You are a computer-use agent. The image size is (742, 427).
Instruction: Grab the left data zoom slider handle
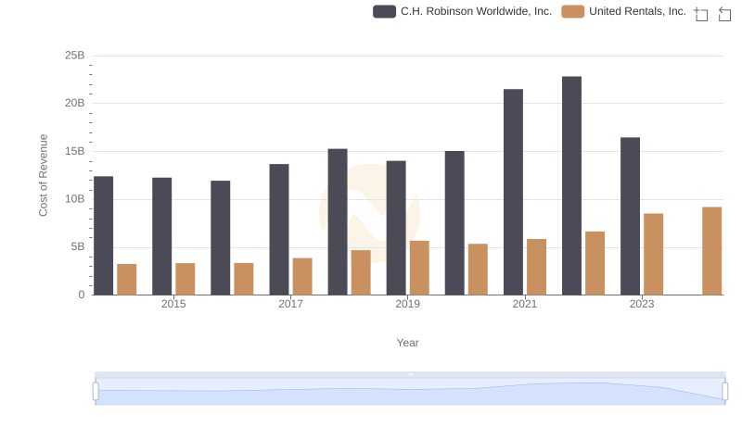pos(96,391)
